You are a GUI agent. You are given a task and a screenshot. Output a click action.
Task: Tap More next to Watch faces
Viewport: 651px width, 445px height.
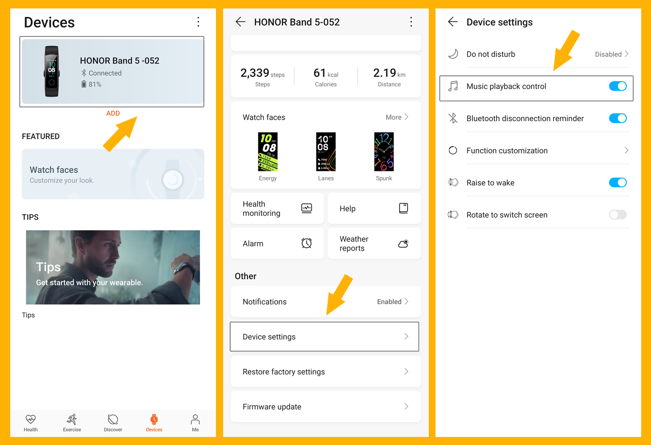point(397,117)
